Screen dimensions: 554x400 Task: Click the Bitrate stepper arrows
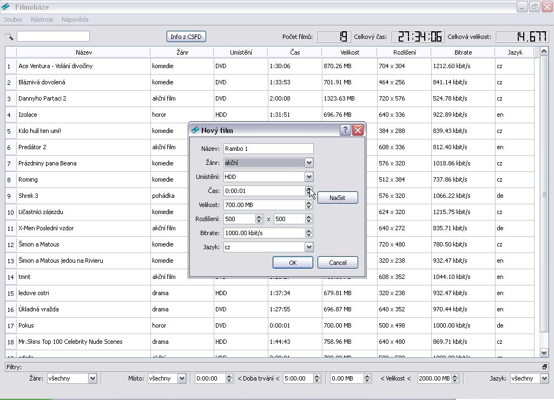click(309, 233)
